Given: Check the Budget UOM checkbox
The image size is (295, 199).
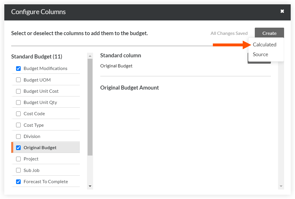Looking at the screenshot, I should click(18, 80).
